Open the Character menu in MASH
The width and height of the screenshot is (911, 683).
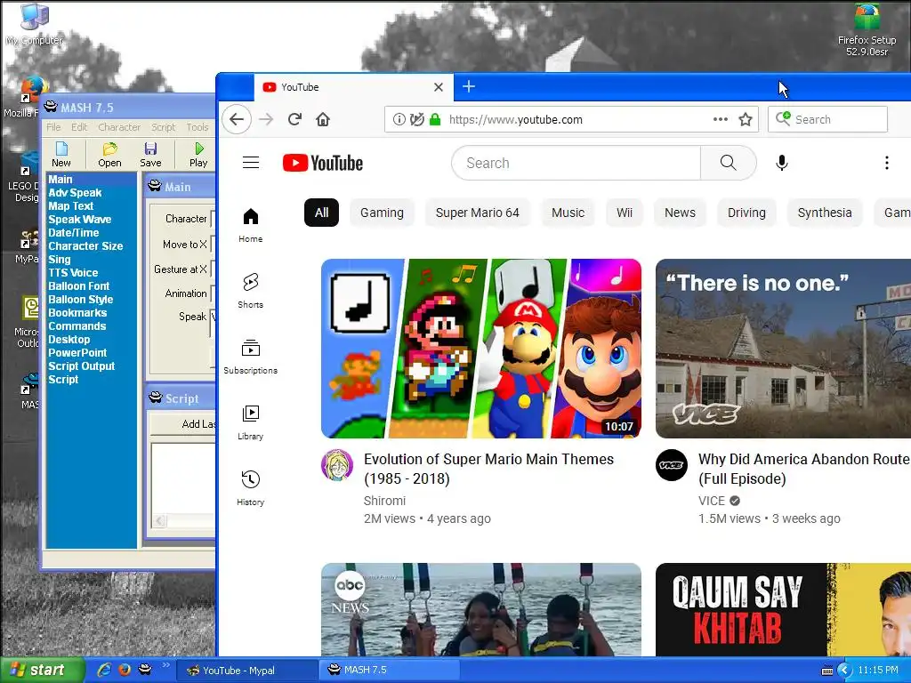[x=119, y=127]
